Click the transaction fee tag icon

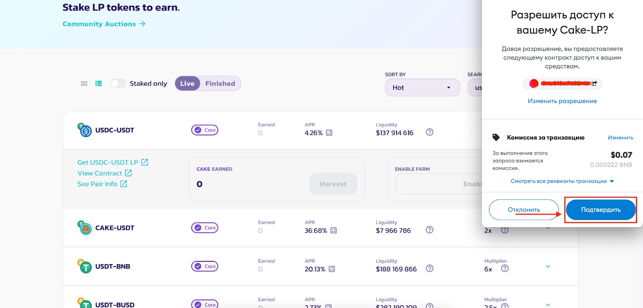click(x=496, y=138)
